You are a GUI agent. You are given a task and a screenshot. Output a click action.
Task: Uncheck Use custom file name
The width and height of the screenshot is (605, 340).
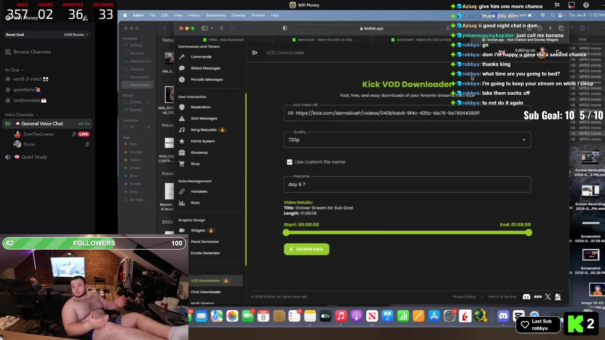click(x=289, y=162)
